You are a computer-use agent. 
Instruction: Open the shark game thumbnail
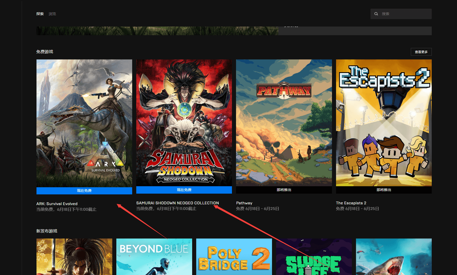(394, 257)
